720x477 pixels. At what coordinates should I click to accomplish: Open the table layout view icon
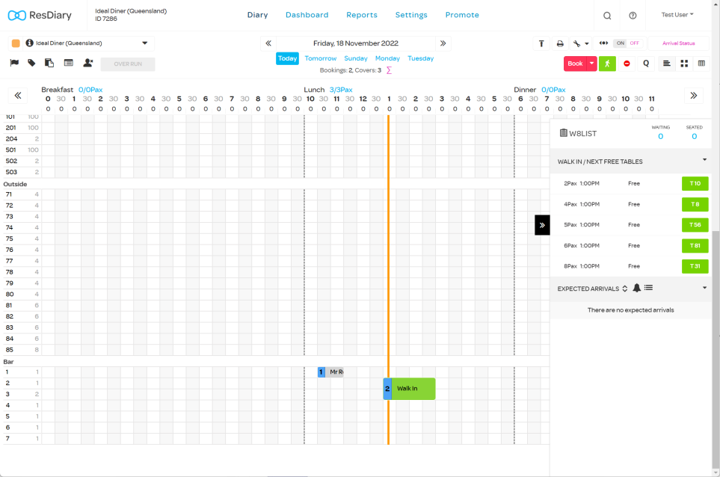701,63
